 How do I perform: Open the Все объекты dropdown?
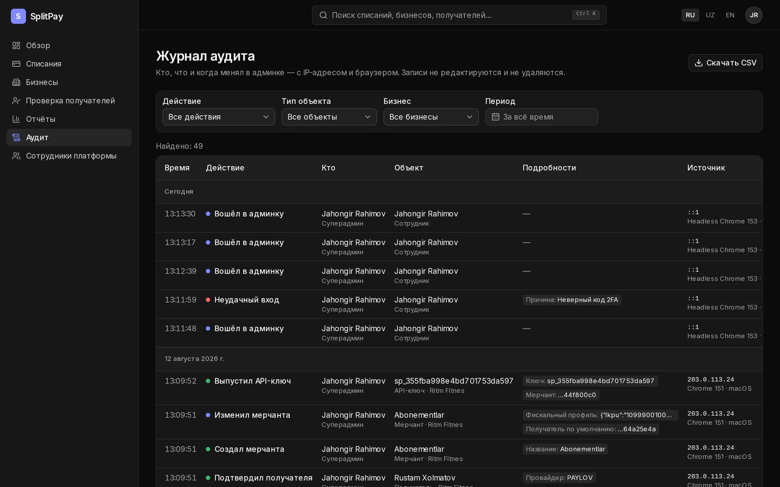tap(329, 117)
